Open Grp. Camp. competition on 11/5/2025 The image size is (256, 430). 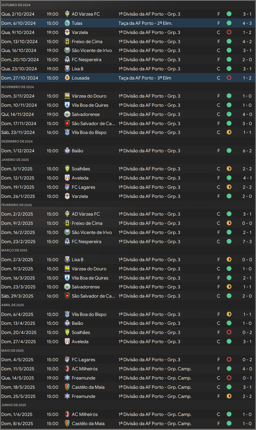coord(155,369)
